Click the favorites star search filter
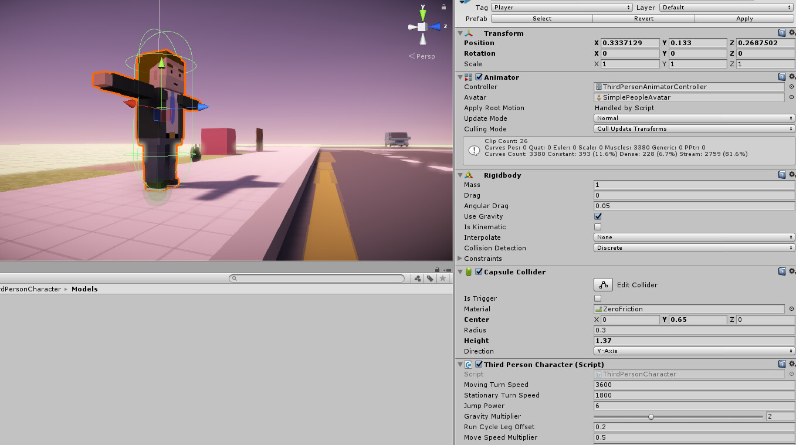Screen dimensions: 796x445 [442, 278]
